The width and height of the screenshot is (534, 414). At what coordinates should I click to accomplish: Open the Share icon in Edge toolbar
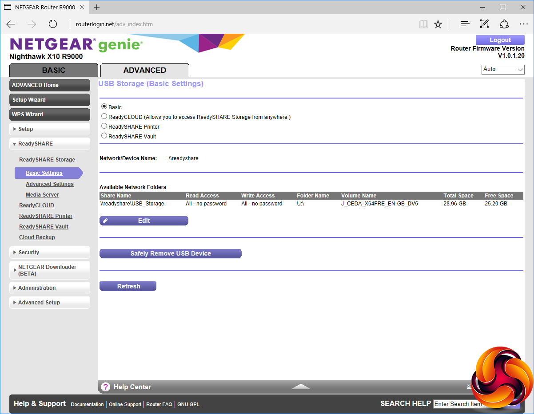click(x=504, y=24)
